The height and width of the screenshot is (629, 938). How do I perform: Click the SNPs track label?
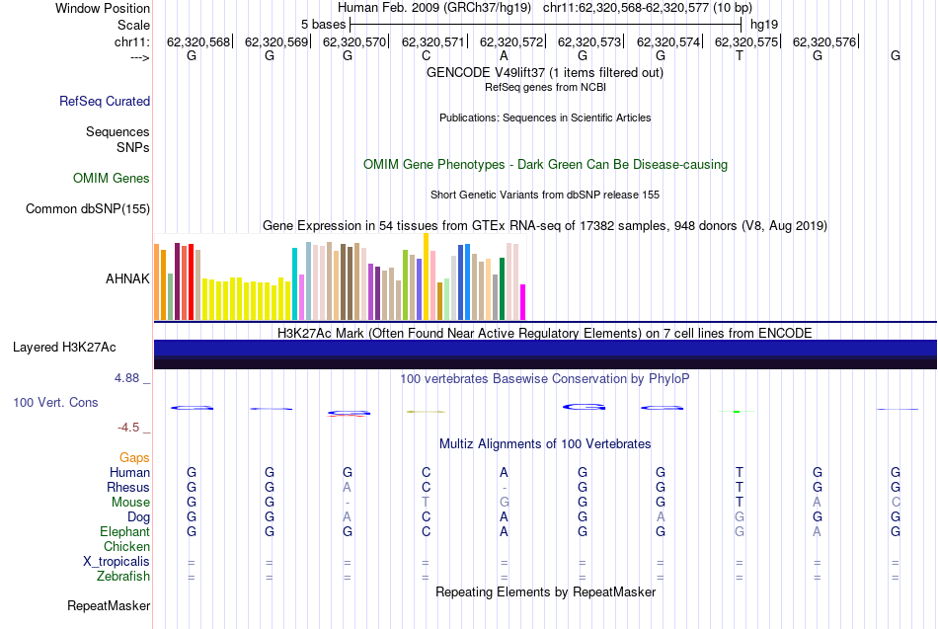pyautogui.click(x=133, y=147)
